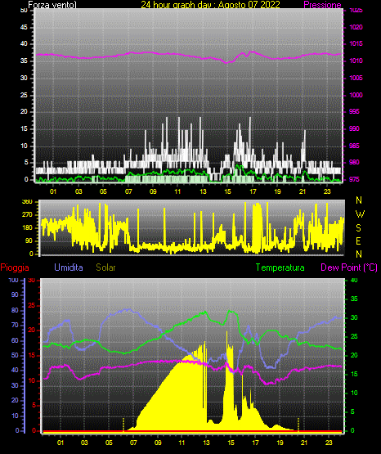Click the S compass direction label
The width and height of the screenshot is (381, 454).
click(358, 228)
